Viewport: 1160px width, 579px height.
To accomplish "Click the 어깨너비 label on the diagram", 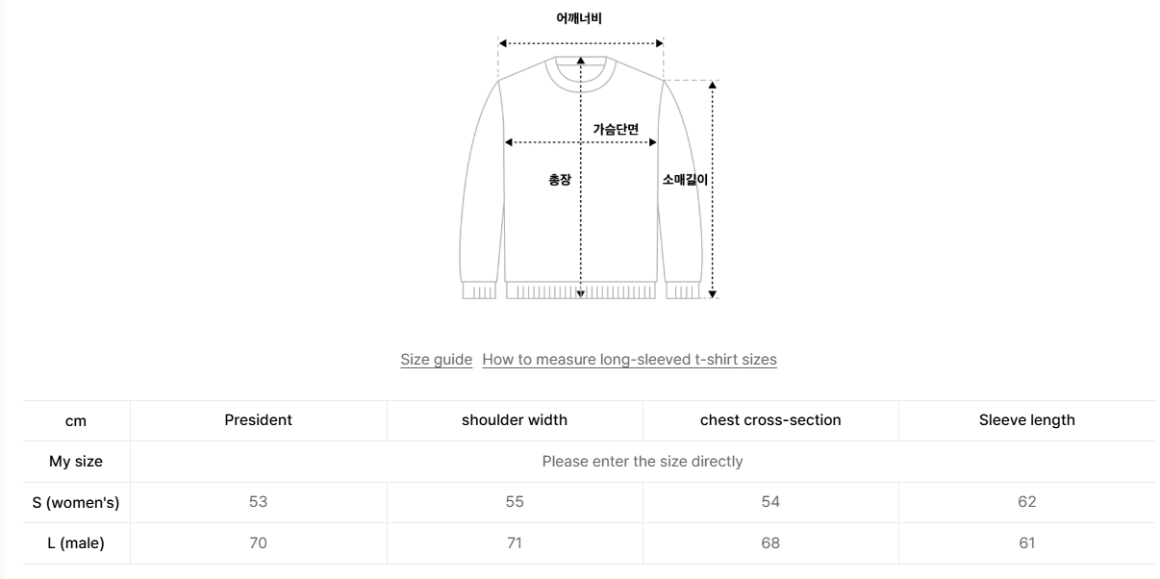I will click(x=579, y=16).
